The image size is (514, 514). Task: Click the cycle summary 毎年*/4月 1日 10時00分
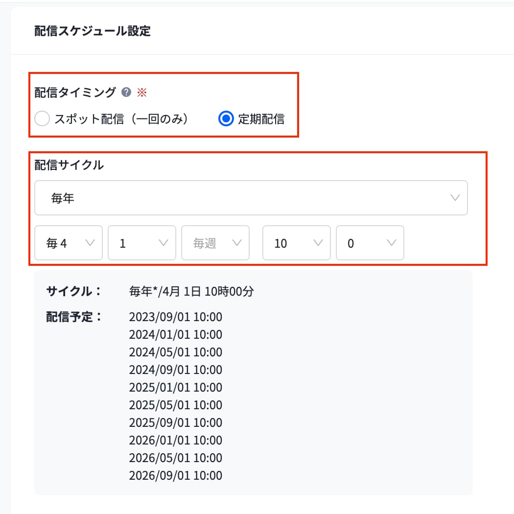[191, 292]
